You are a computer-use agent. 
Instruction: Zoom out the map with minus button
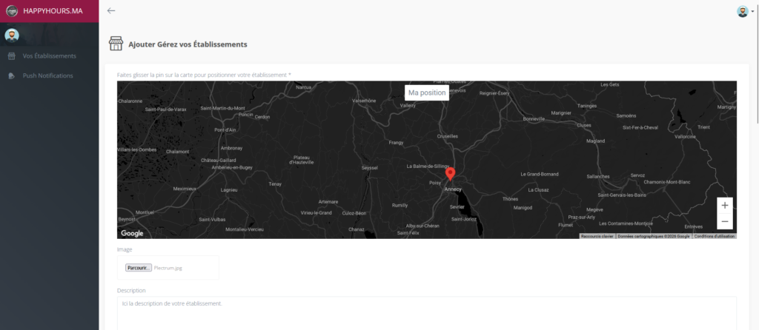(724, 221)
